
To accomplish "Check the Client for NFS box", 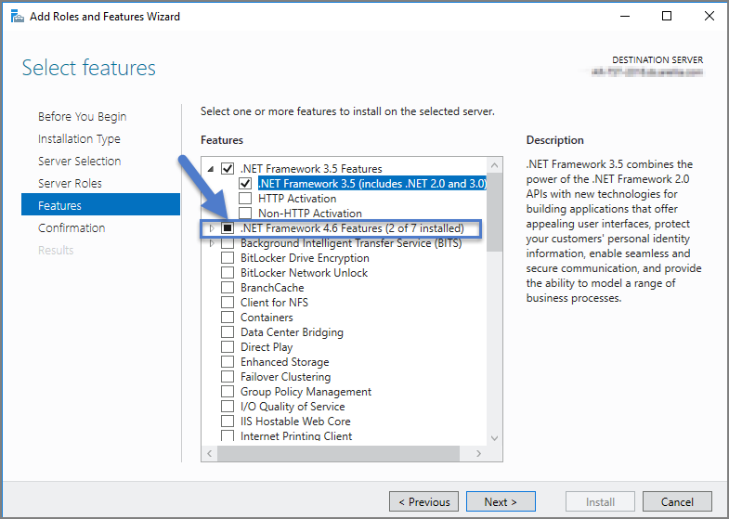I will [x=228, y=302].
